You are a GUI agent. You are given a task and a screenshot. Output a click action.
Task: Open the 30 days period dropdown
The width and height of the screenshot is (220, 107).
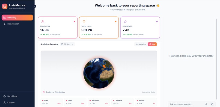(67, 44)
